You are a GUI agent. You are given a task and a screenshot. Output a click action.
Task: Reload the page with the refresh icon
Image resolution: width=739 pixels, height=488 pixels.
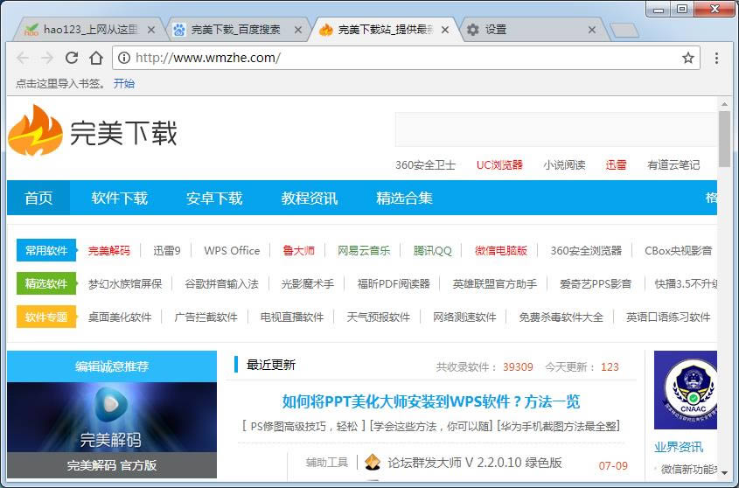click(x=72, y=58)
